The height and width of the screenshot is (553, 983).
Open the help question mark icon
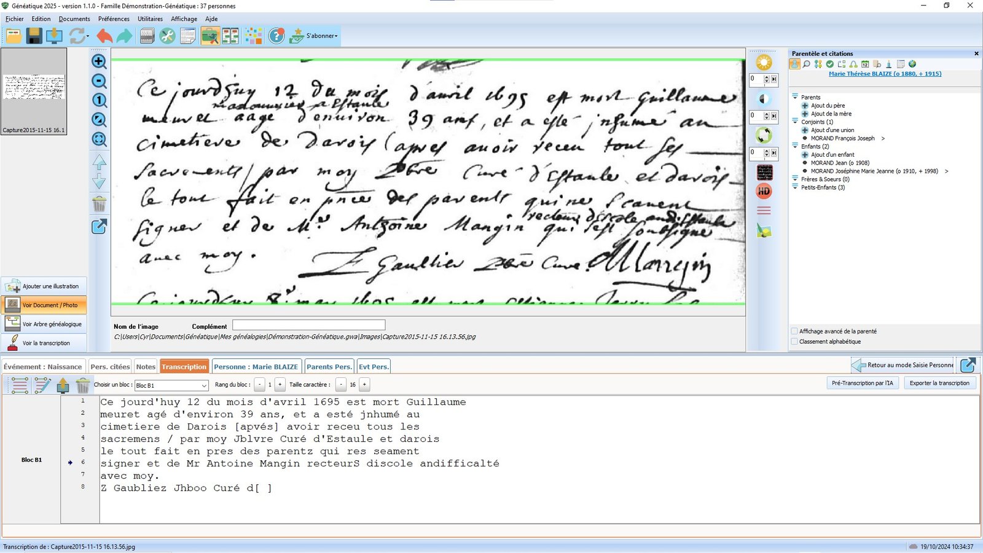(x=276, y=36)
